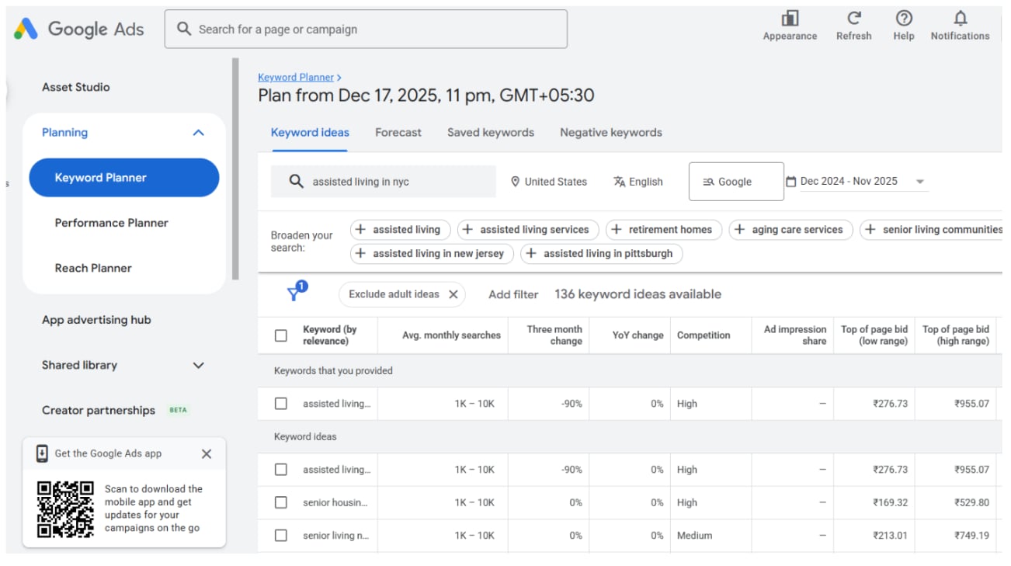Switch to the Negative keywords tab
The image size is (1011, 566).
611,133
